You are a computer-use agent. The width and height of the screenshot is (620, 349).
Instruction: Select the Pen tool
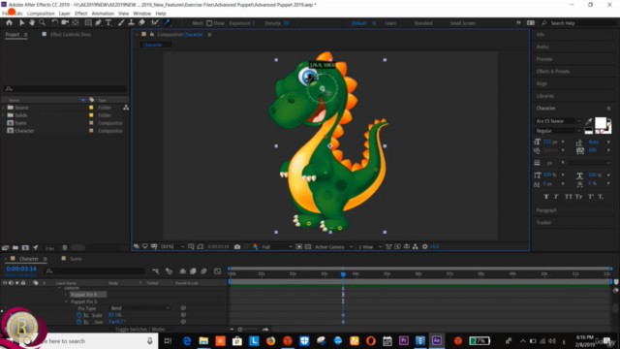(99, 23)
